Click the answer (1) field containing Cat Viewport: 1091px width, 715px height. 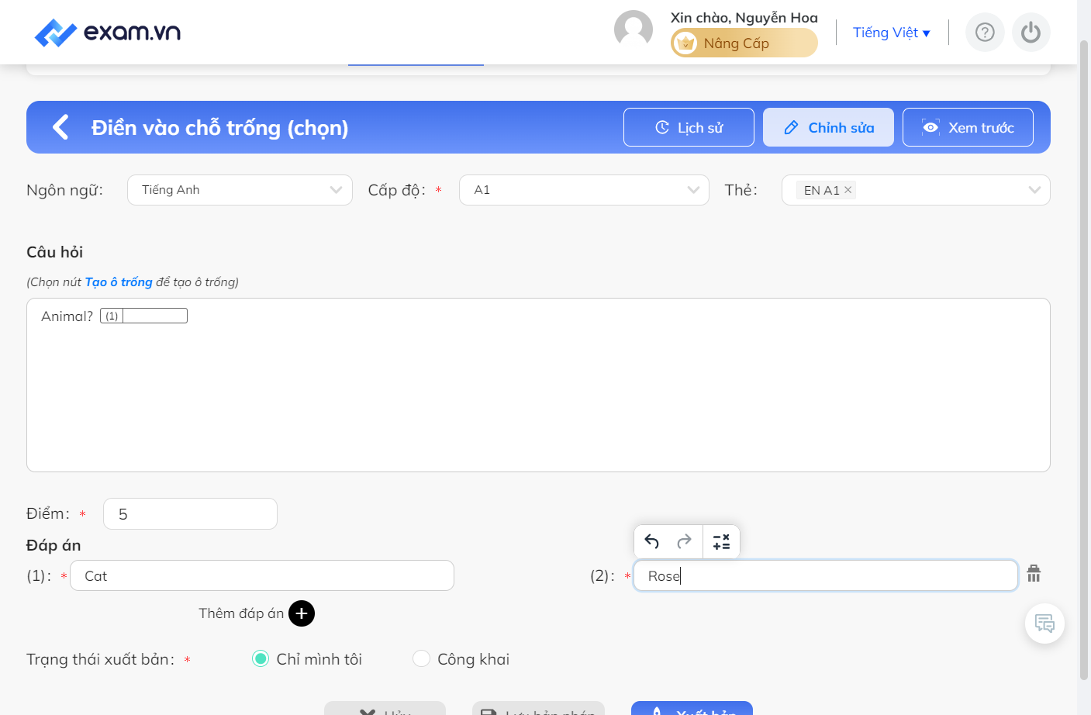pos(262,575)
